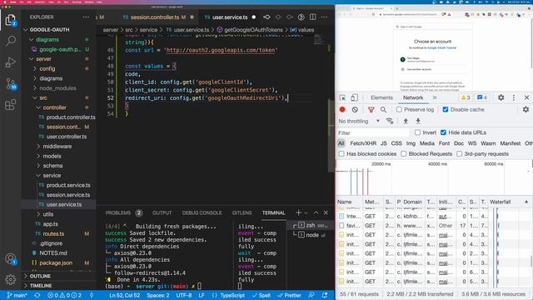Screen dimensions: 533x300
Task: Open the Manage gear in VS Code
Action: pos(11,279)
